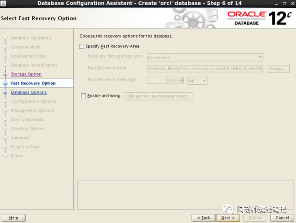Click the Recovery files storage type label
Viewport: 296px width, 223px height.
pyautogui.click(x=115, y=56)
